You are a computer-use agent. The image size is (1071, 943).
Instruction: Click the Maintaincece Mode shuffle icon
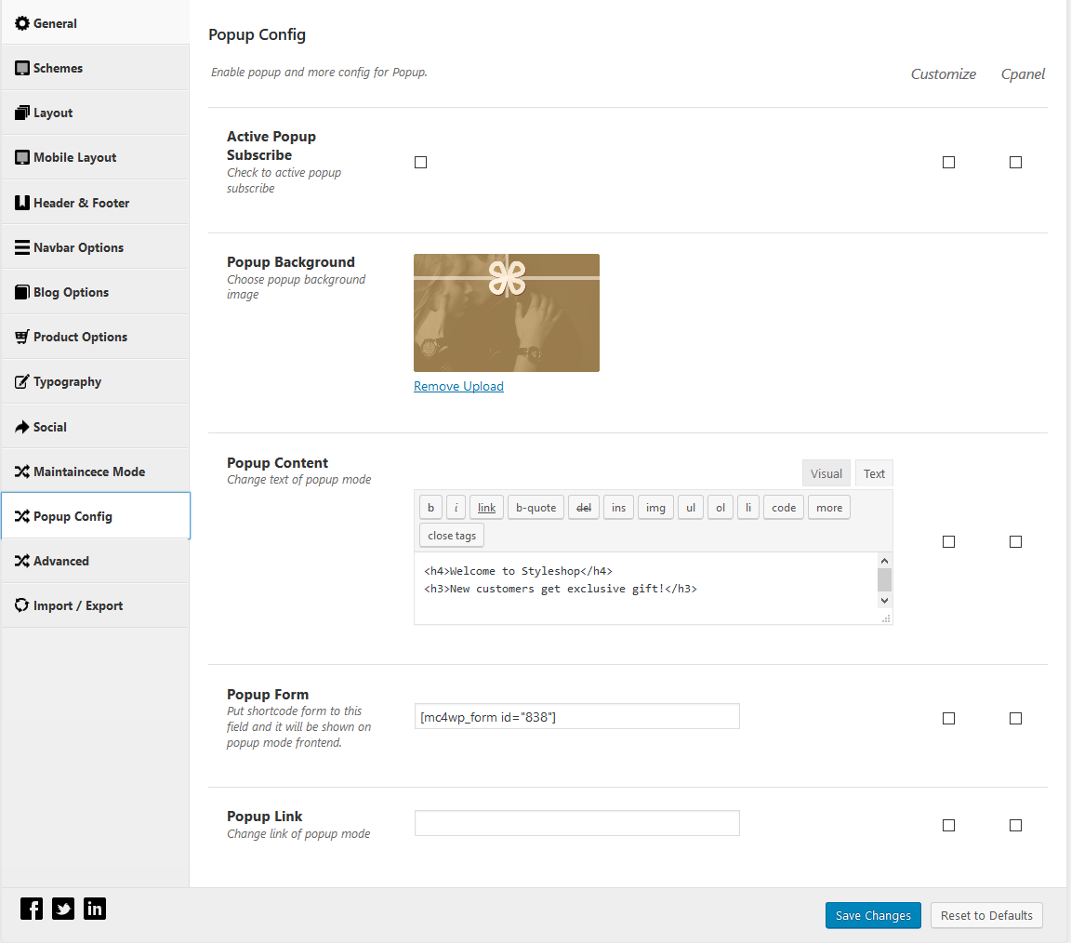[22, 471]
